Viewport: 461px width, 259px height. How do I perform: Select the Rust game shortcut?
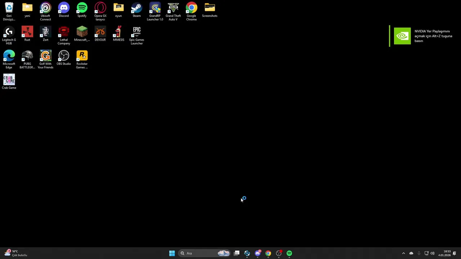click(27, 34)
